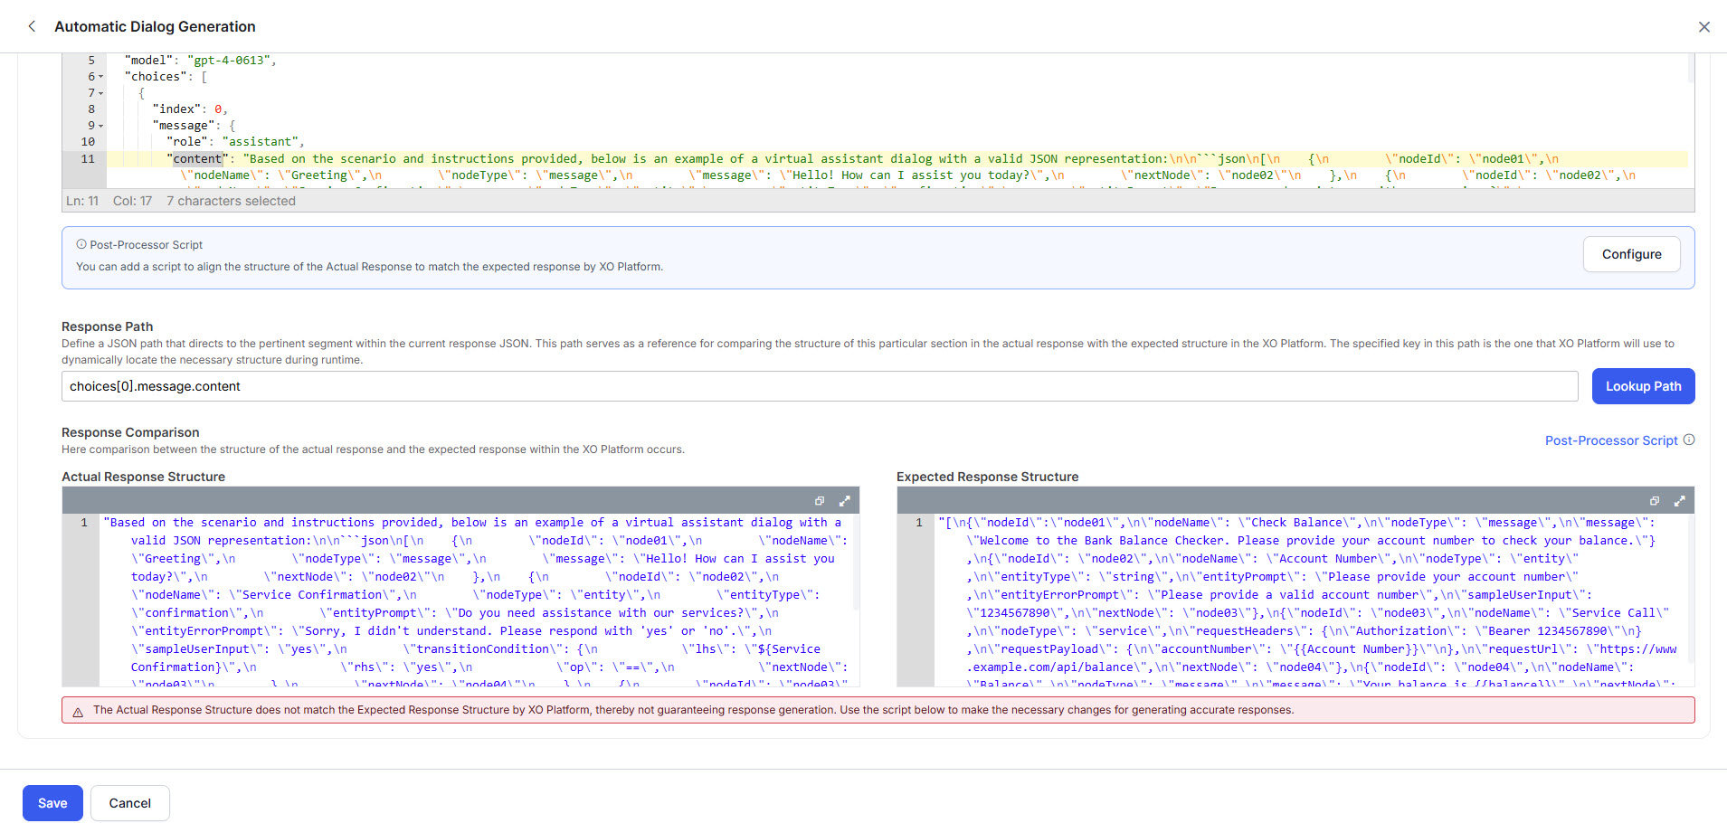This screenshot has width=1727, height=823.
Task: Click the Actual Response Structure code area
Action: (478, 601)
